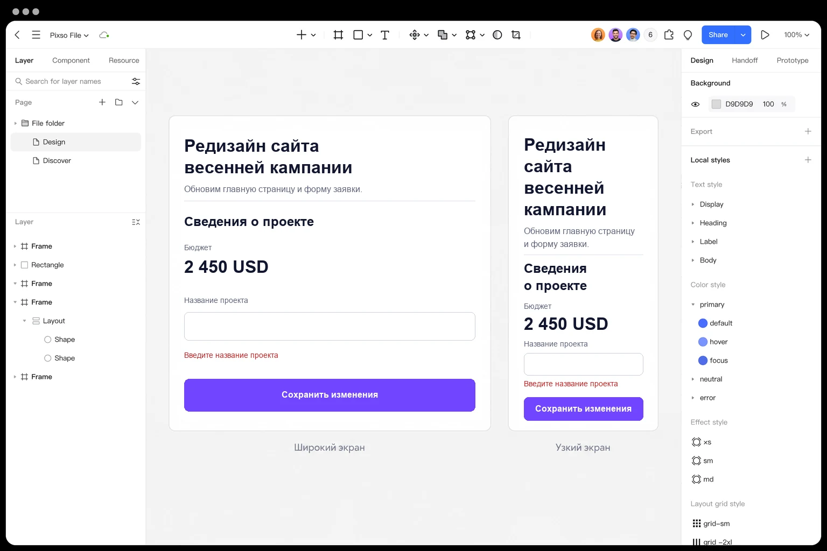This screenshot has height=551, width=827.
Task: Collapse the primary color style group
Action: click(x=693, y=305)
